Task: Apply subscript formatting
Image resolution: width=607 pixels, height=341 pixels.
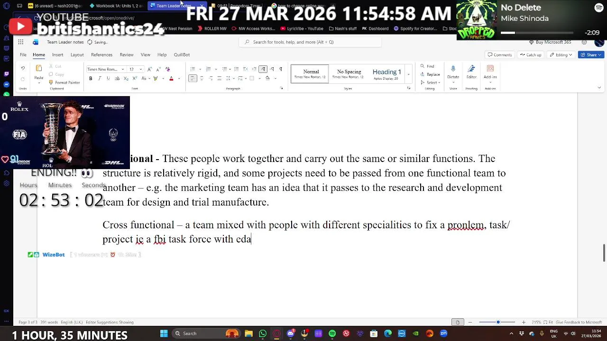Action: click(x=126, y=79)
